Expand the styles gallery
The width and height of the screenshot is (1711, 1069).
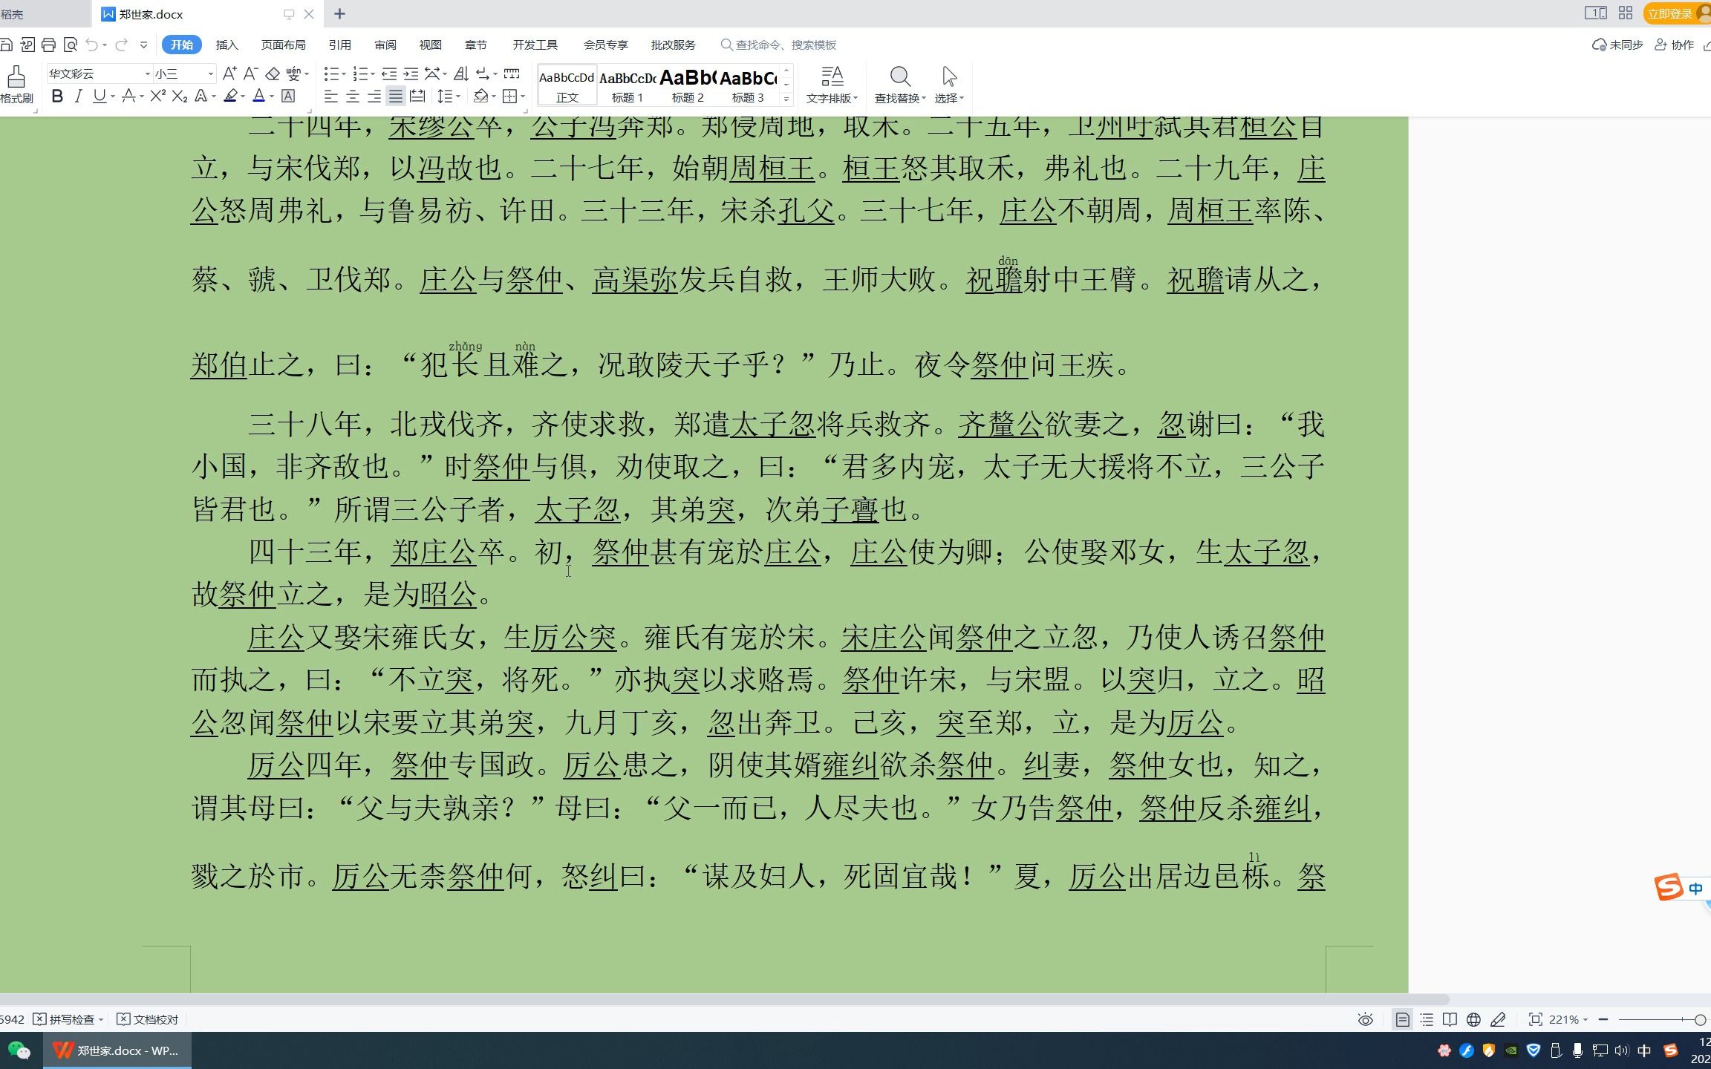point(786,98)
